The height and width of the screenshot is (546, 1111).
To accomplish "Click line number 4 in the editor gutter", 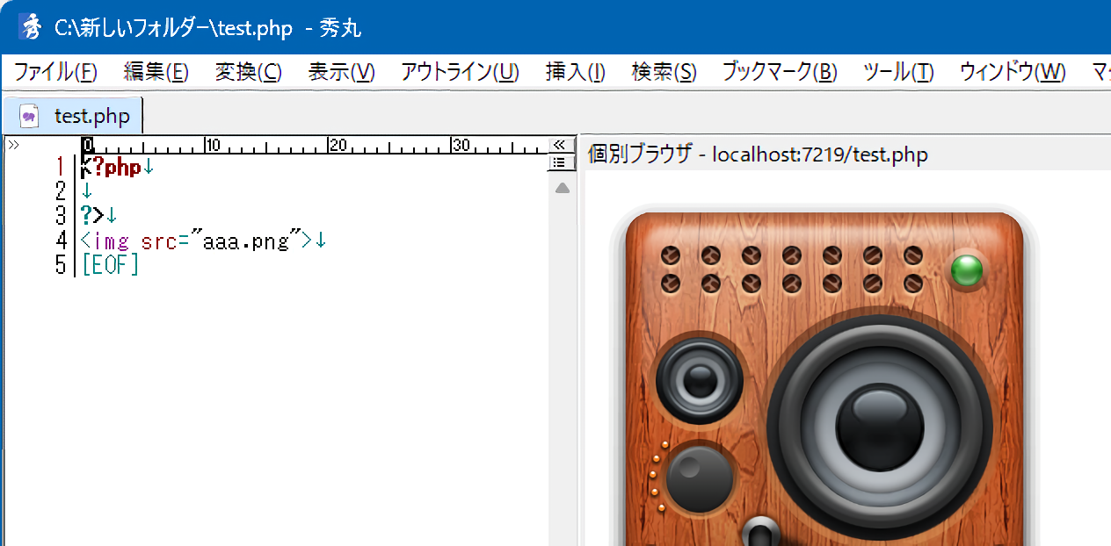I will point(61,240).
